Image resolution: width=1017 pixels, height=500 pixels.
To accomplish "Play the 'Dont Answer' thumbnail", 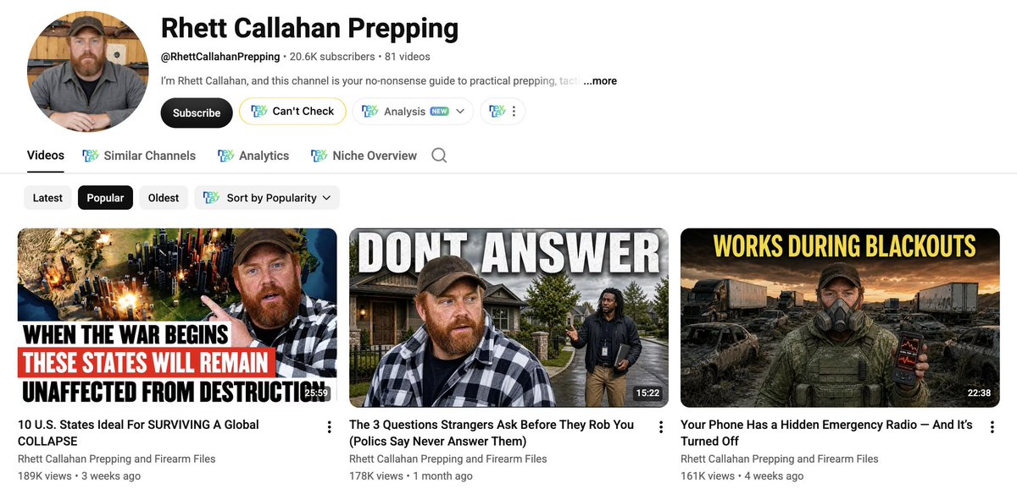I will 508,318.
